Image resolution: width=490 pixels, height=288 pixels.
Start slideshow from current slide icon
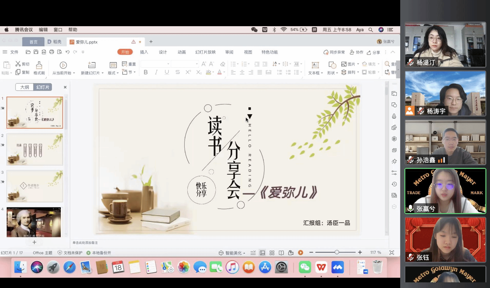point(63,65)
